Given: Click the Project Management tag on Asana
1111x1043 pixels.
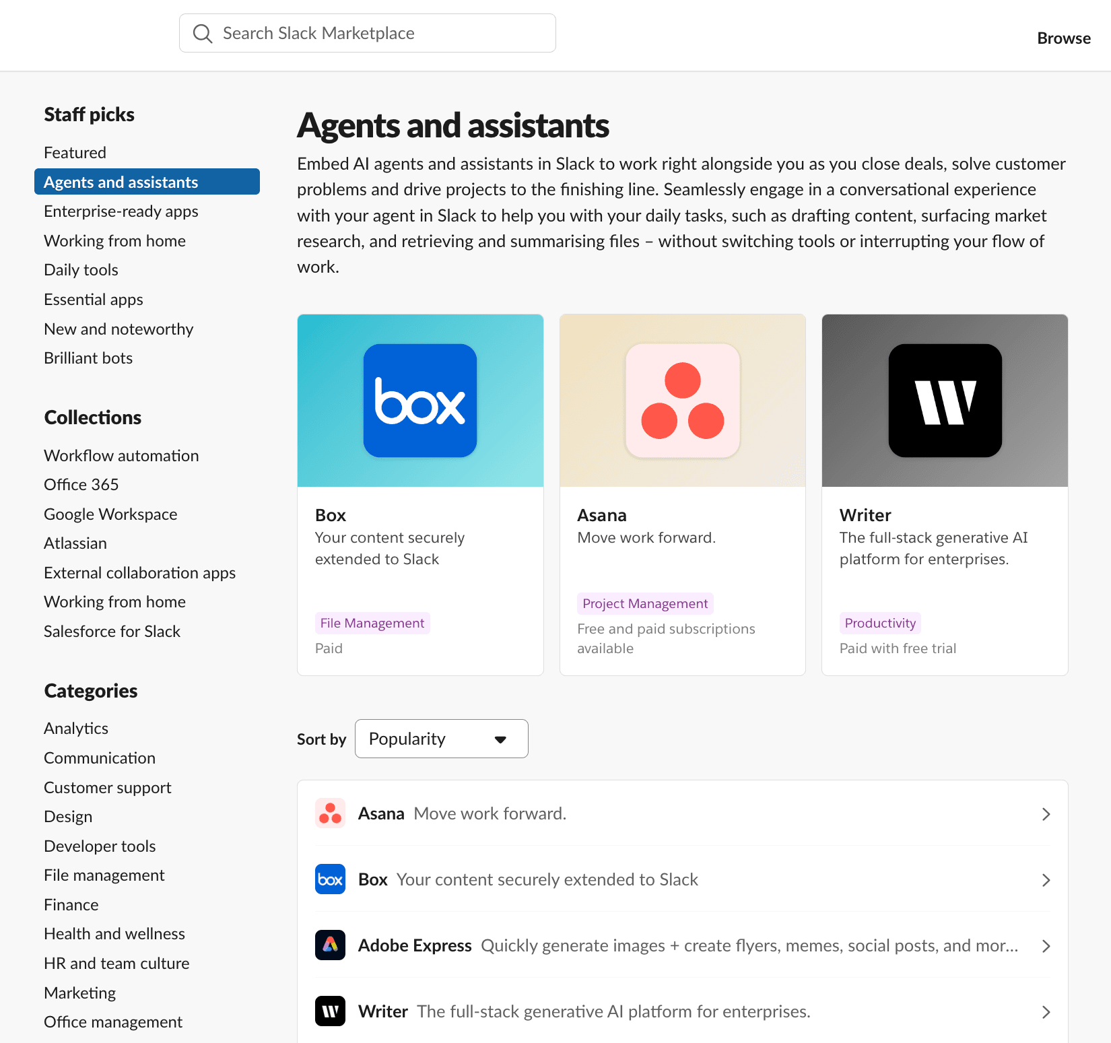Looking at the screenshot, I should click(644, 603).
